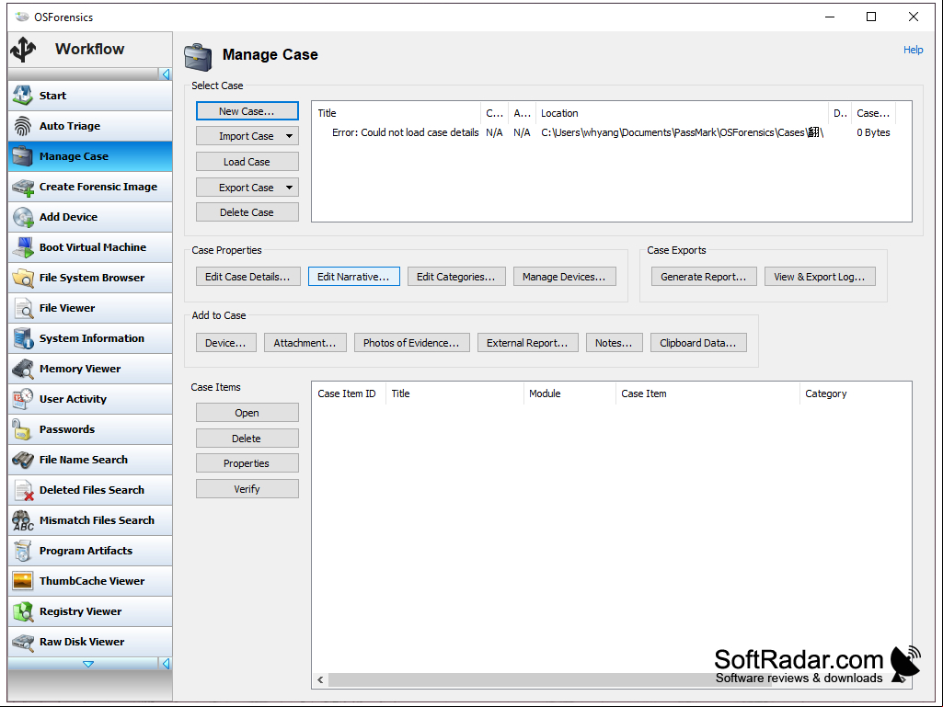943x707 pixels.
Task: Open the Export Case dropdown arrow
Action: pyautogui.click(x=289, y=188)
